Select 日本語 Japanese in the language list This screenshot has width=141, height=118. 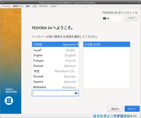coord(55,44)
